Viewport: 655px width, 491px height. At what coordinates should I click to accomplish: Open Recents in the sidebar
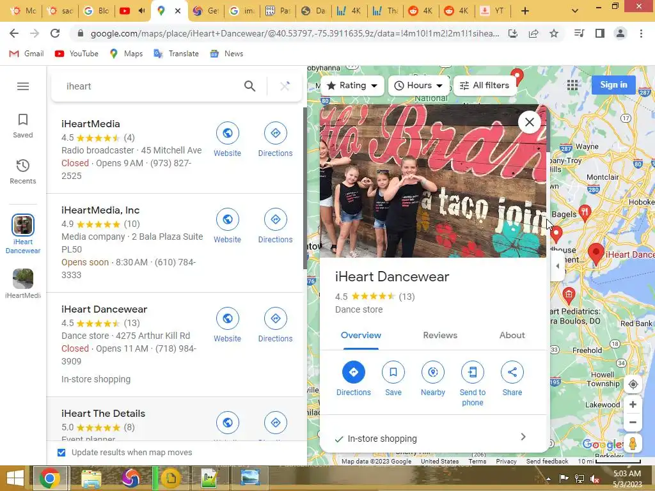click(23, 171)
